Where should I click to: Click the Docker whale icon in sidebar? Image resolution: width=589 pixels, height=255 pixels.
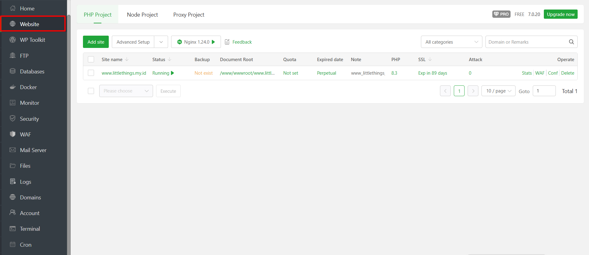[13, 87]
